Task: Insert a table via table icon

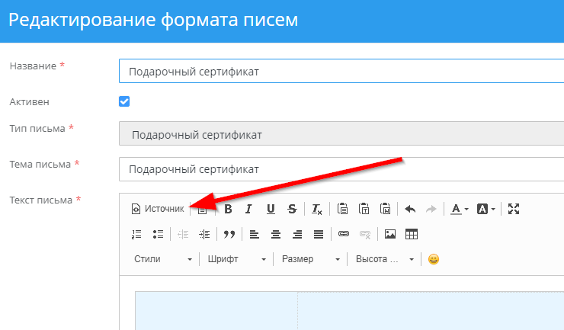Action: [412, 234]
